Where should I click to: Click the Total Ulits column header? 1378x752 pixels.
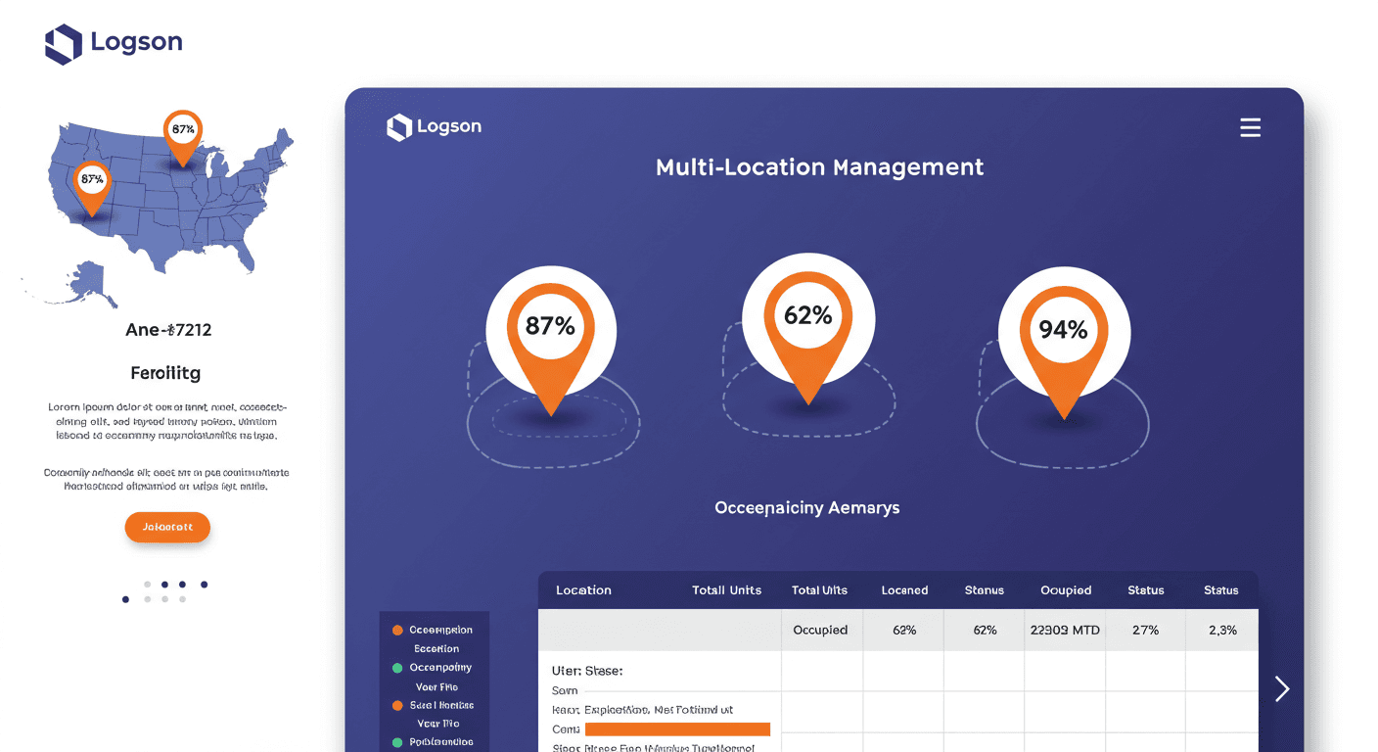[819, 590]
